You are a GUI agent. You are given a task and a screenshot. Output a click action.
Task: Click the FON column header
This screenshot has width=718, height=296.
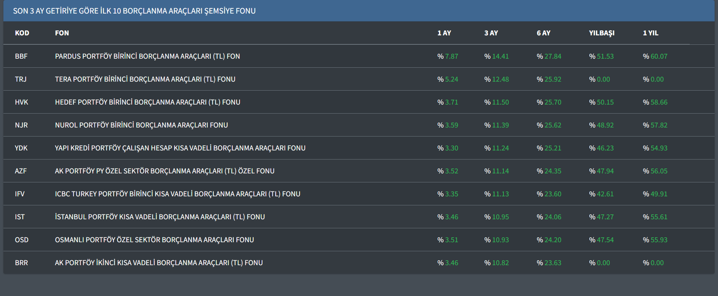point(62,33)
